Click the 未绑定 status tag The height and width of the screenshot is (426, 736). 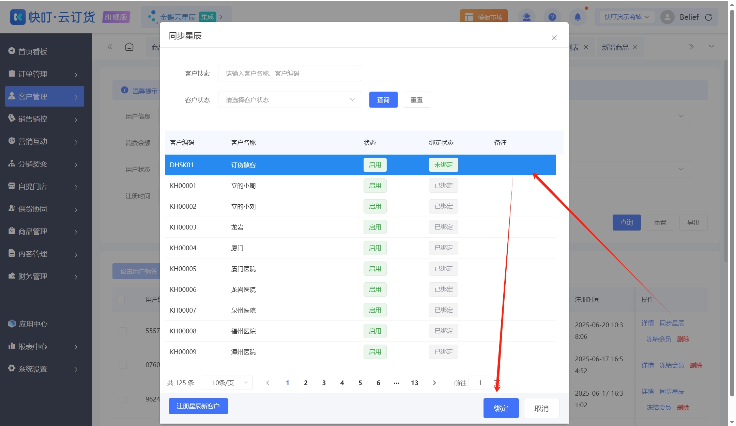[443, 165]
